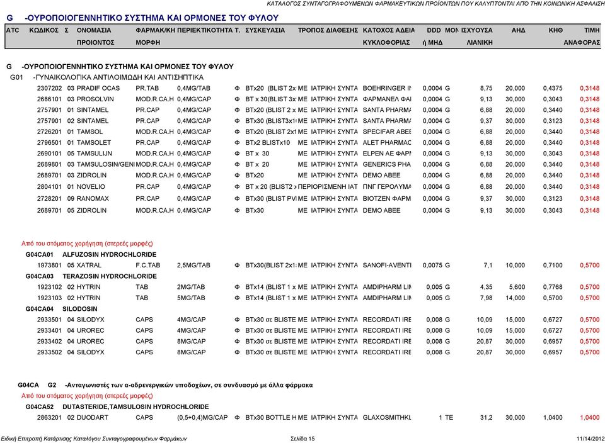Select the G04CA G2 Ανταγωνιστές group heading
This screenshot has width=605, height=443.
click(x=165, y=385)
